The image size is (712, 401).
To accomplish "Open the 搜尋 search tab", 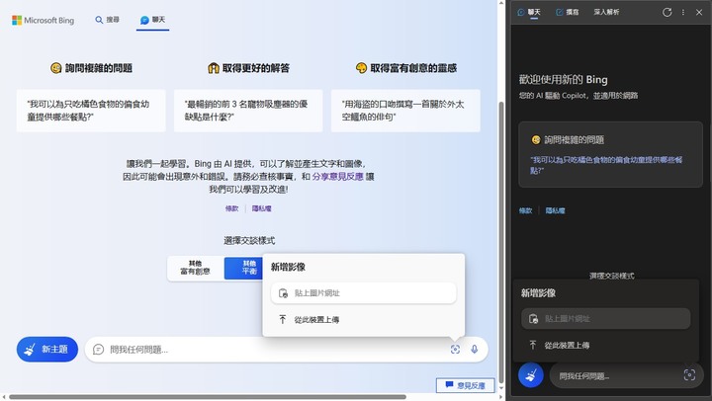I will click(107, 20).
